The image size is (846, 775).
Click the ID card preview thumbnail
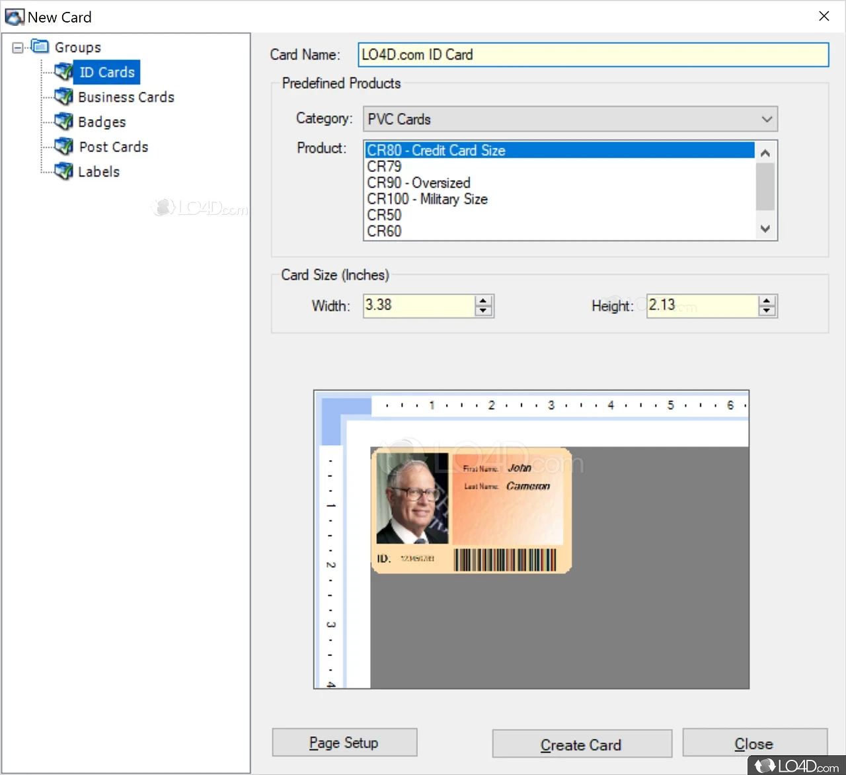click(x=471, y=510)
